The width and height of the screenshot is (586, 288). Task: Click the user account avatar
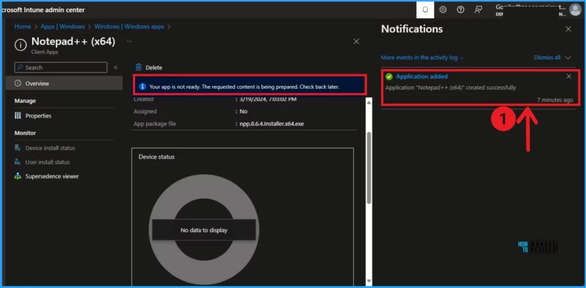pos(575,10)
